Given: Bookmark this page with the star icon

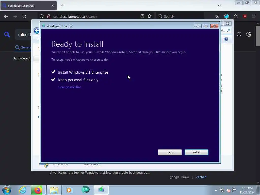Looking at the screenshot, I should tap(149, 16).
